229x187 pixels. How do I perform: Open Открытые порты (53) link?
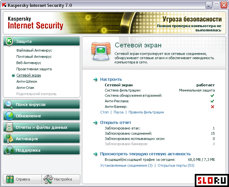(176, 165)
